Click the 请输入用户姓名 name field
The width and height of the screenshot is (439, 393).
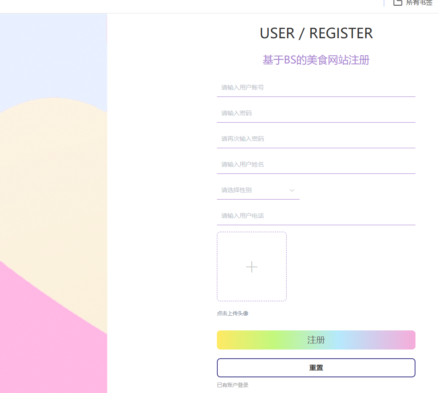point(316,165)
